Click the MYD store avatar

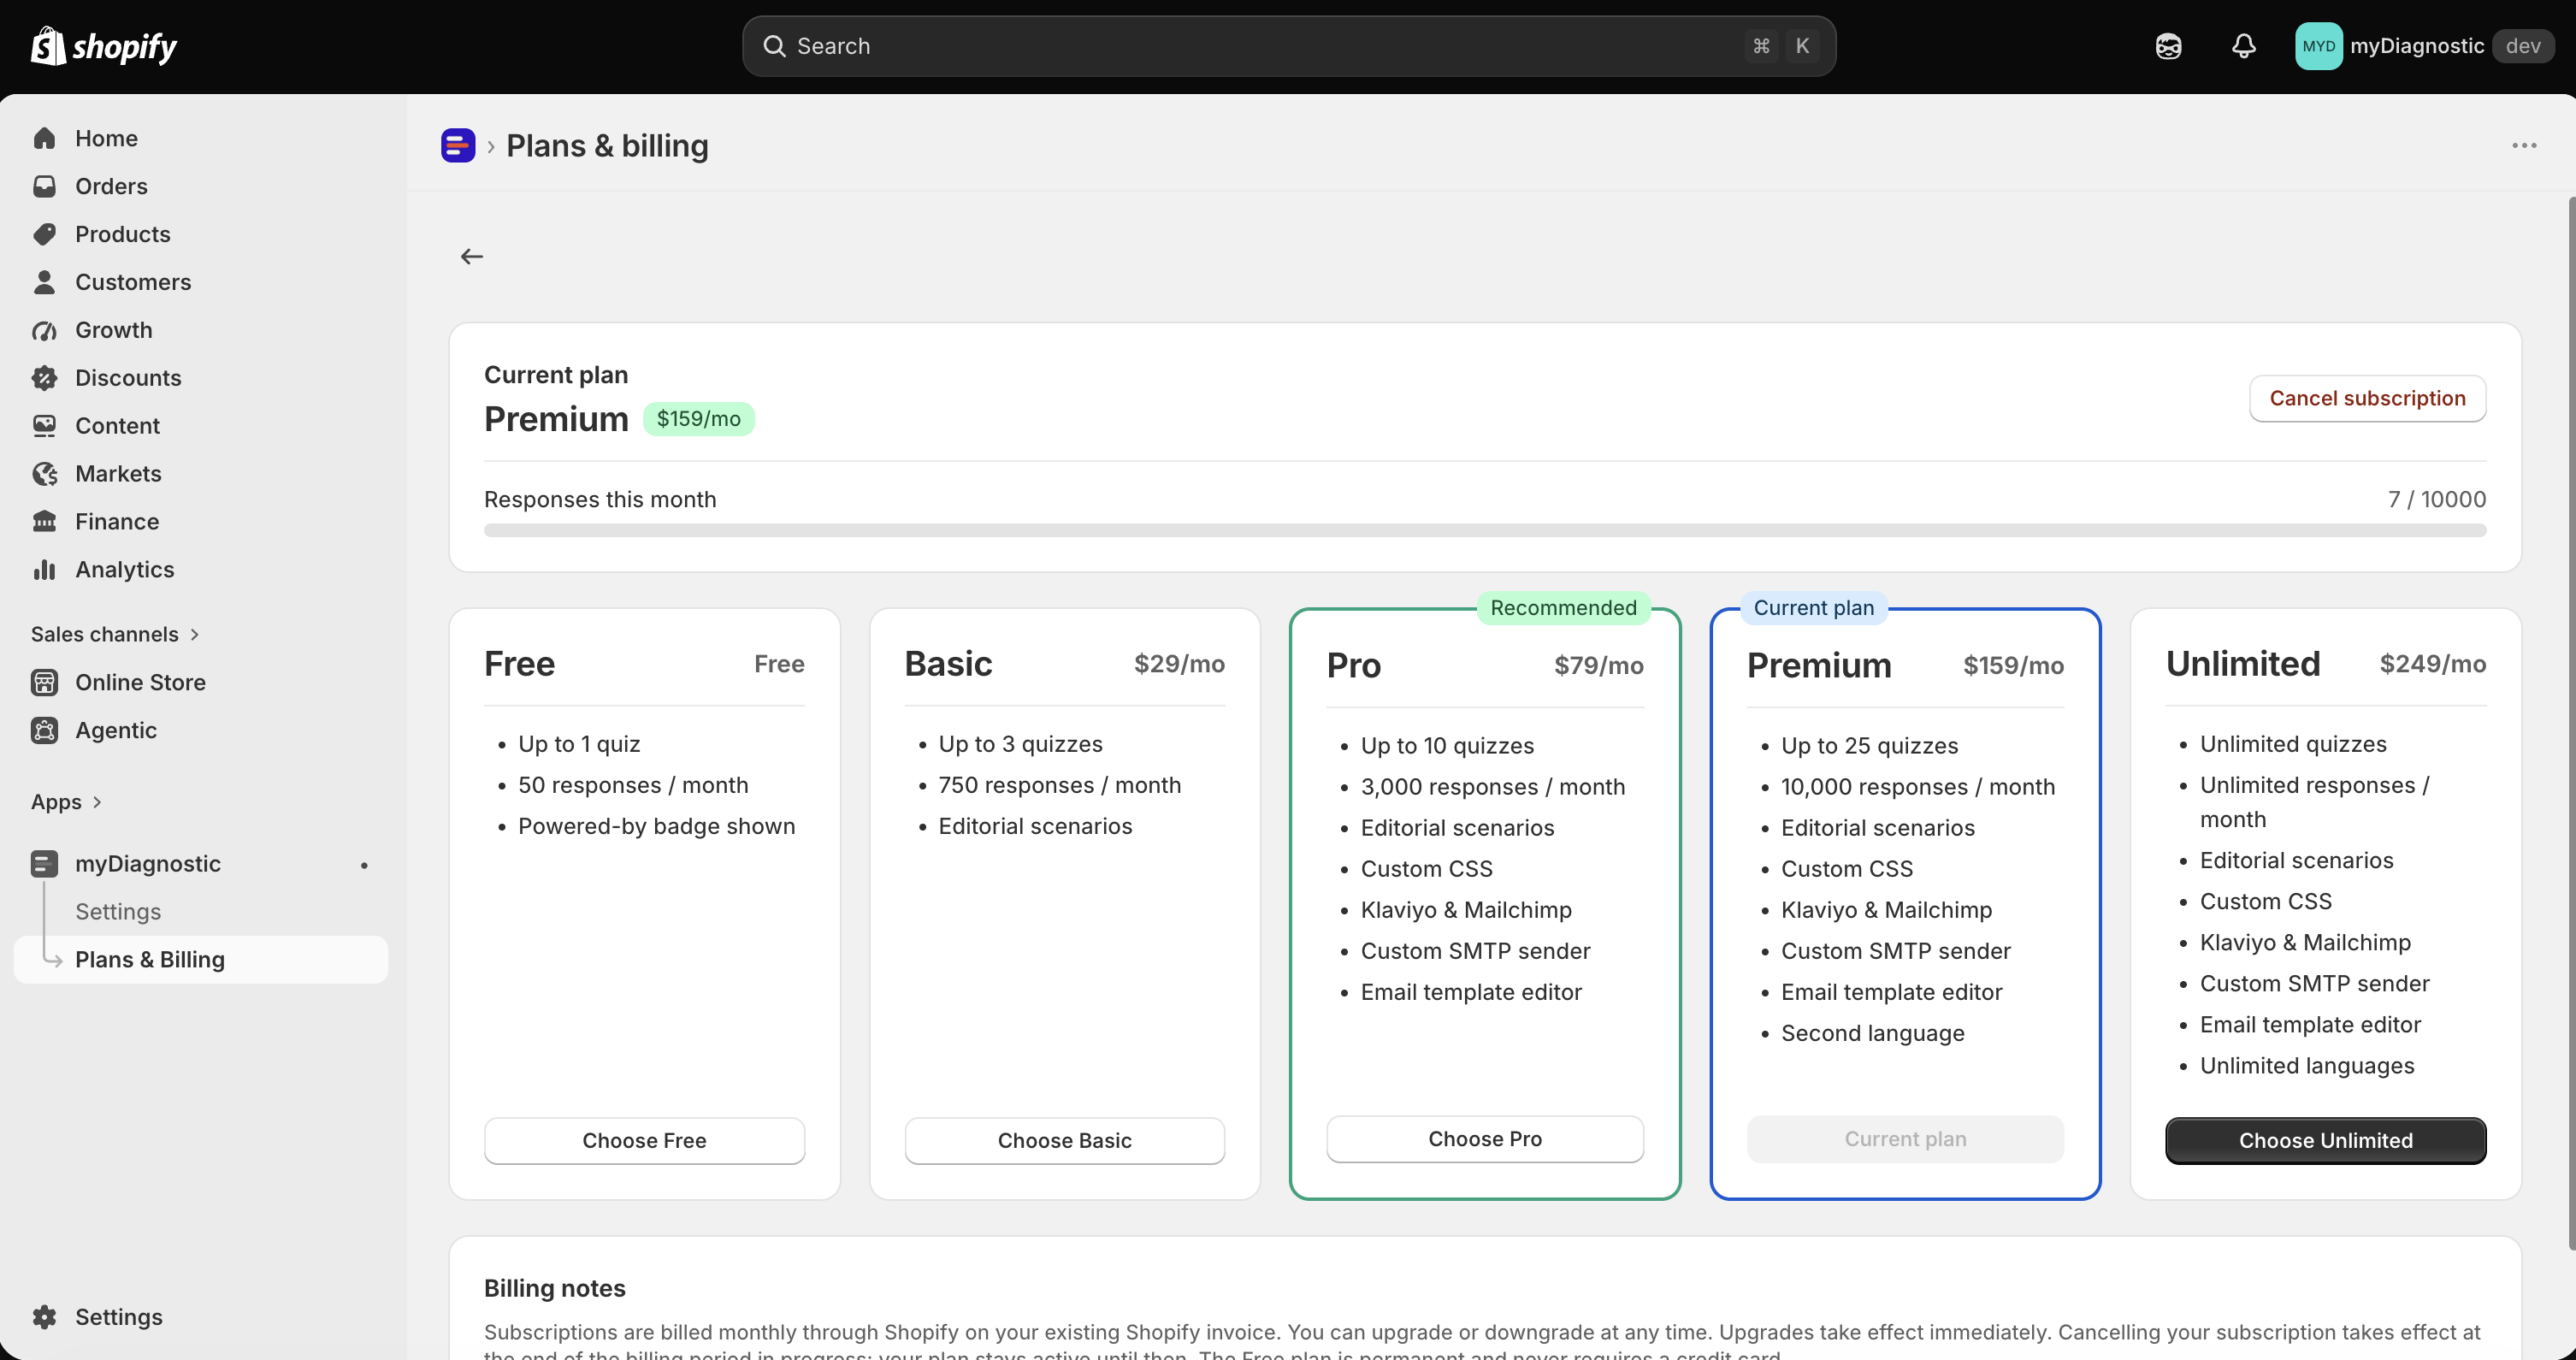tap(2318, 46)
